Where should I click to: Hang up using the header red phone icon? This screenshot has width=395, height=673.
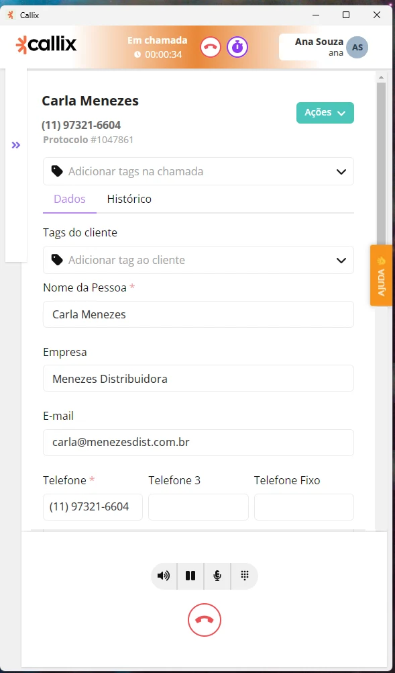tap(211, 47)
